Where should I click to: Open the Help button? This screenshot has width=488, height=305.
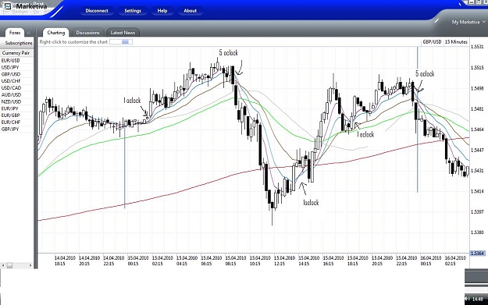click(162, 11)
